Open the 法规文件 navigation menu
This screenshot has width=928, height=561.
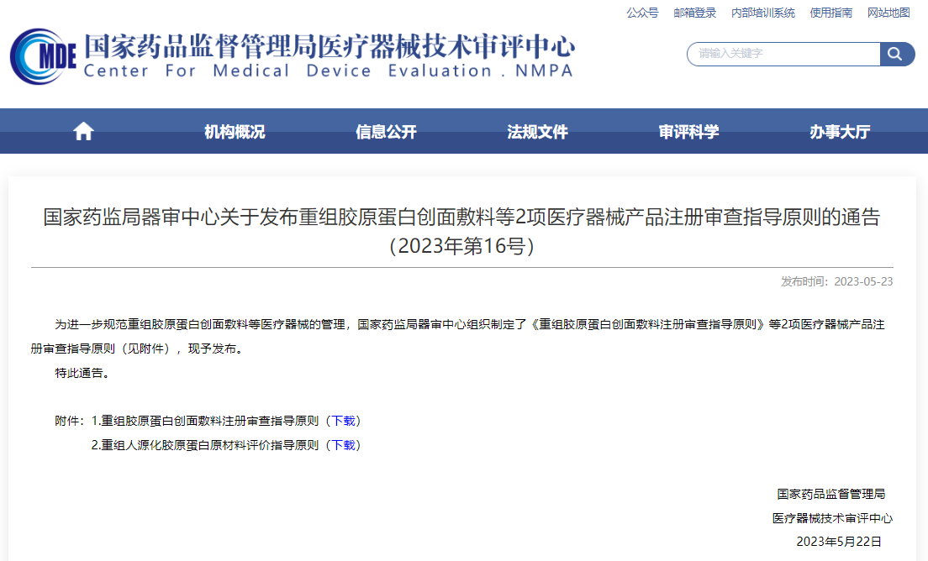click(x=537, y=131)
